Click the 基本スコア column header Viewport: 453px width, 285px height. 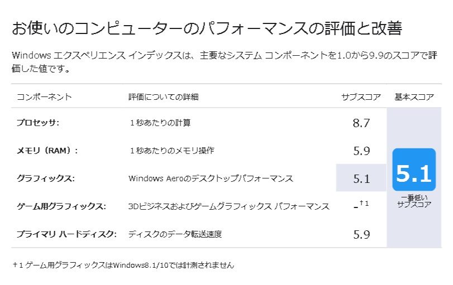414,97
